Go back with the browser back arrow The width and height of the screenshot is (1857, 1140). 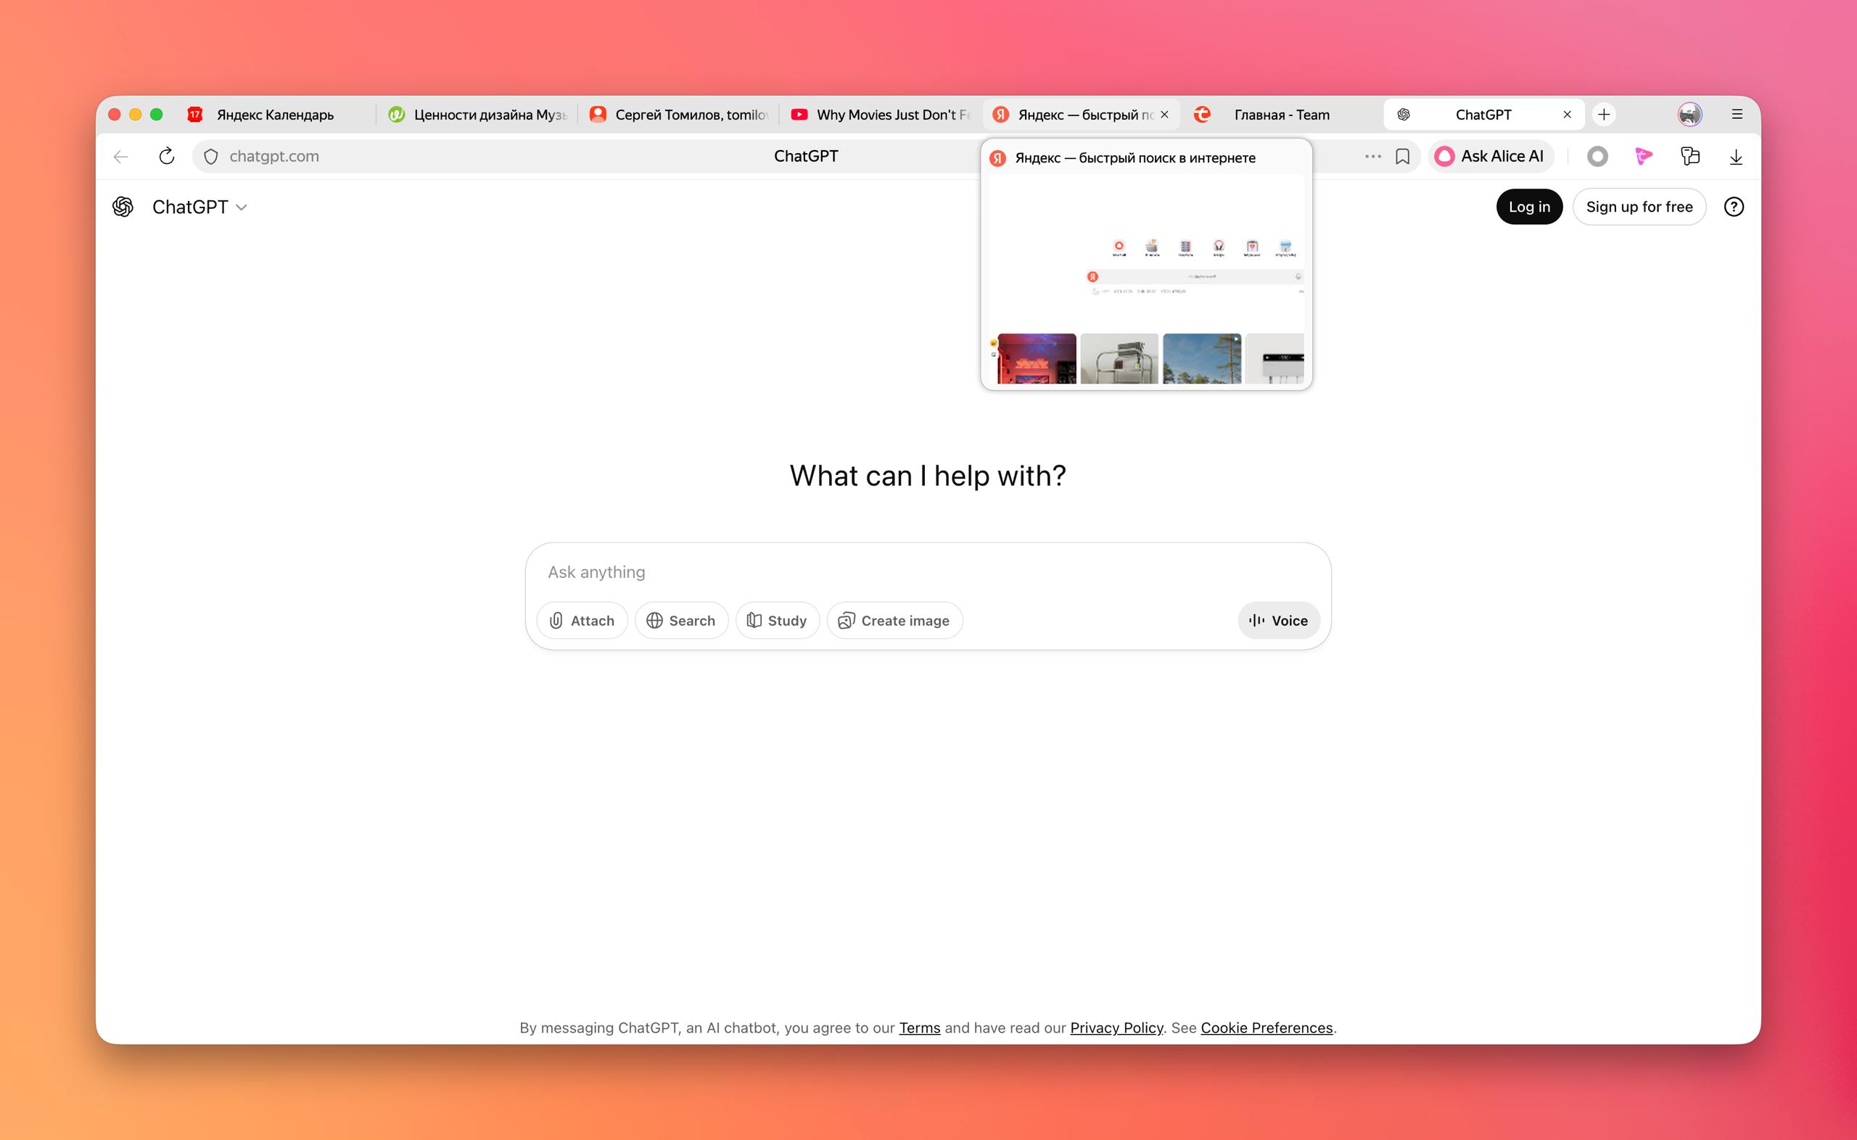[x=120, y=157]
